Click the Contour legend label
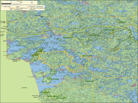 18,7
